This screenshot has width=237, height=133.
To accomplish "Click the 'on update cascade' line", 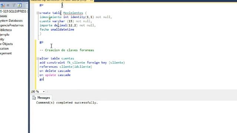I will [55, 75].
